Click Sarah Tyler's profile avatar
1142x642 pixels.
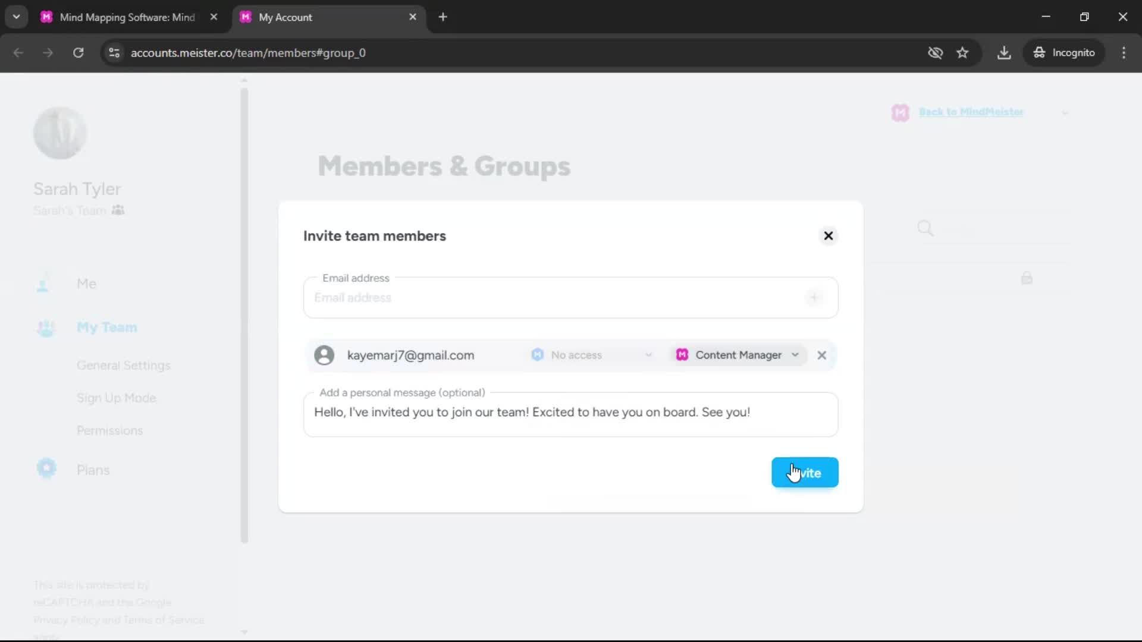click(59, 133)
